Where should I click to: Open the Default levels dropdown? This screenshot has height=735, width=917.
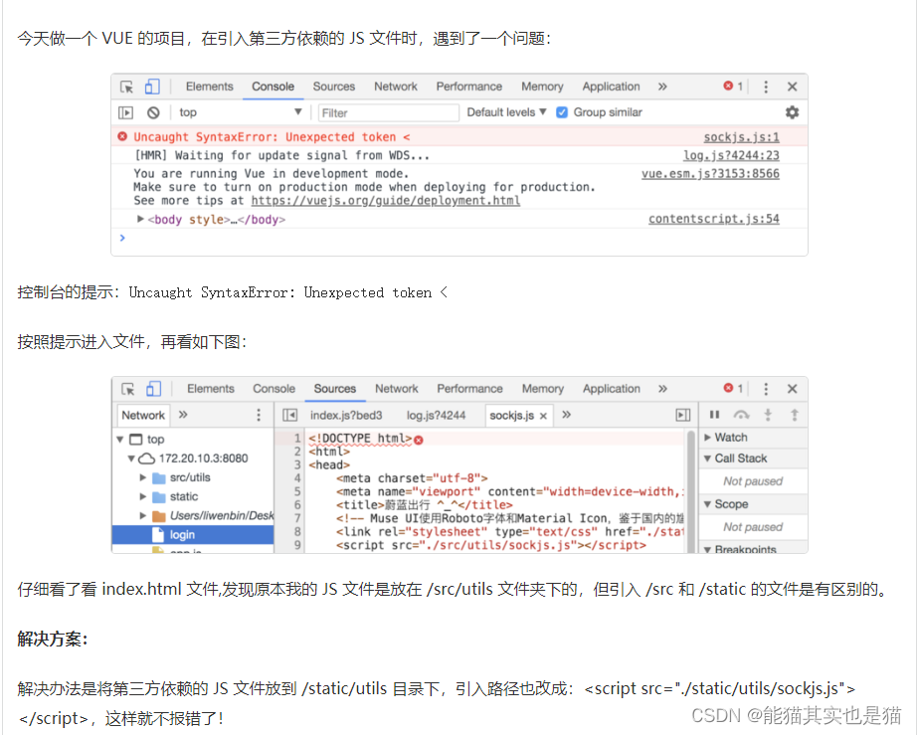coord(505,111)
